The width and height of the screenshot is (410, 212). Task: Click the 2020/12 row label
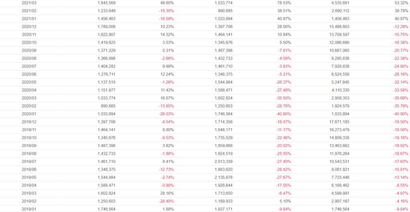pos(29,26)
